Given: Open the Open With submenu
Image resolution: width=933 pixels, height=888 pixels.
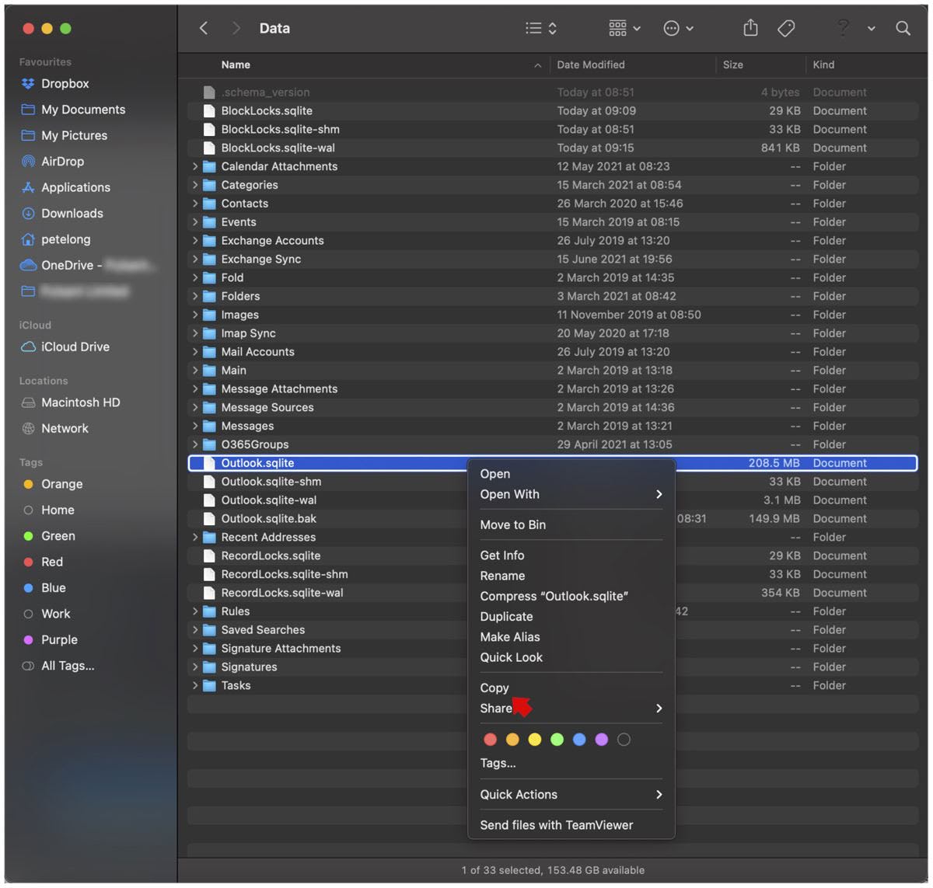Looking at the screenshot, I should [571, 494].
